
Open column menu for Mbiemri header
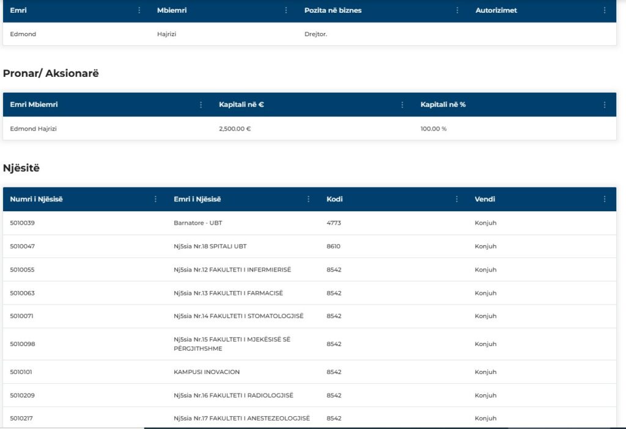(x=286, y=10)
